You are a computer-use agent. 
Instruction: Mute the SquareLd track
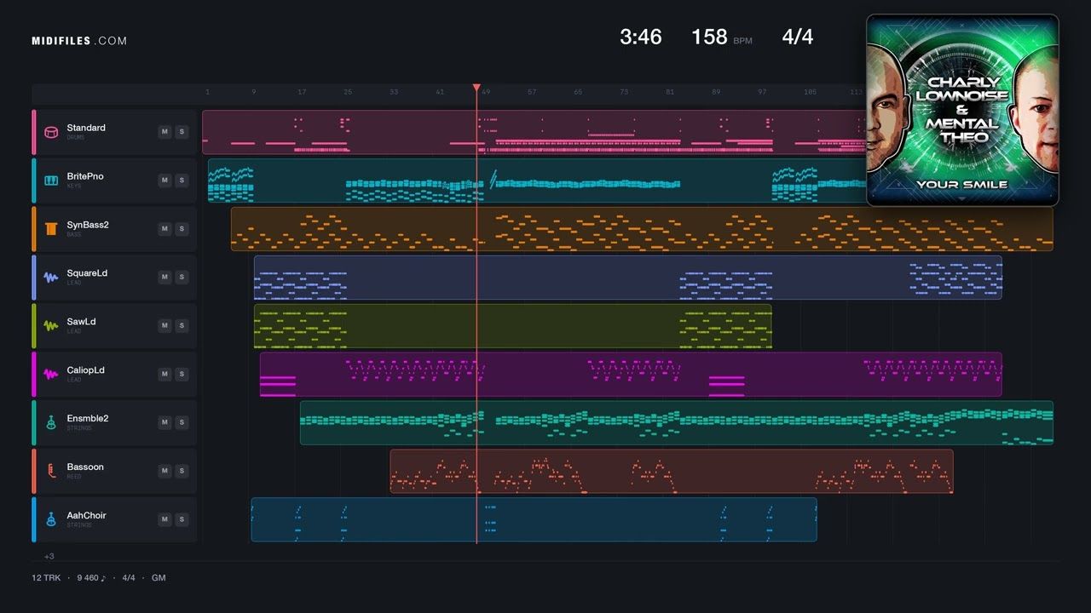[x=165, y=278]
